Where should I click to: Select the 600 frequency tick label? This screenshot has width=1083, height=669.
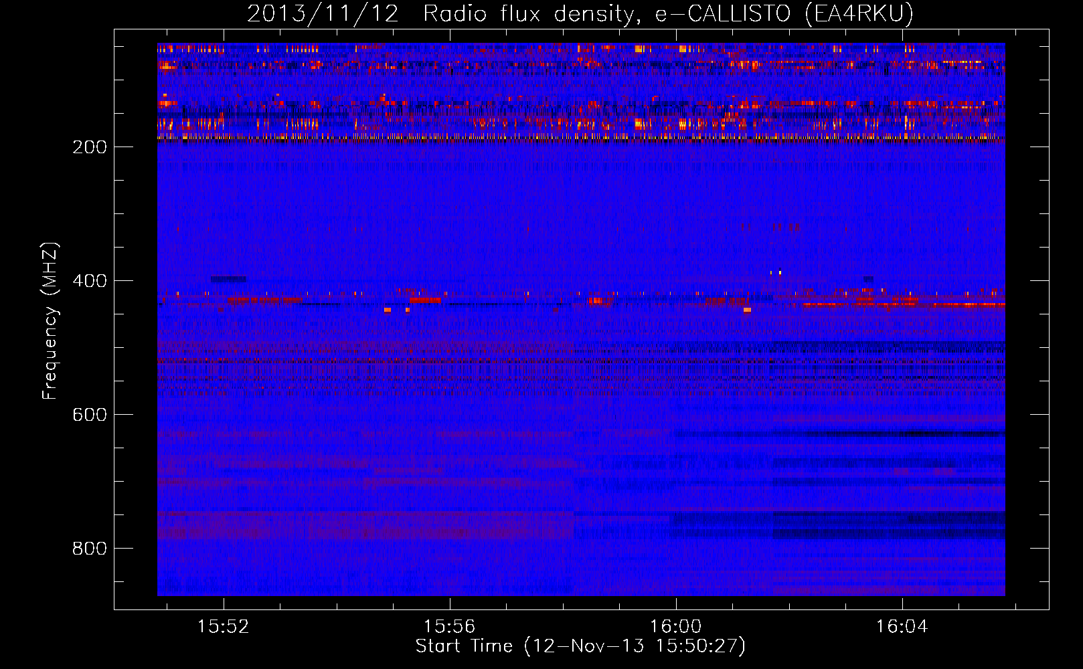pos(89,415)
